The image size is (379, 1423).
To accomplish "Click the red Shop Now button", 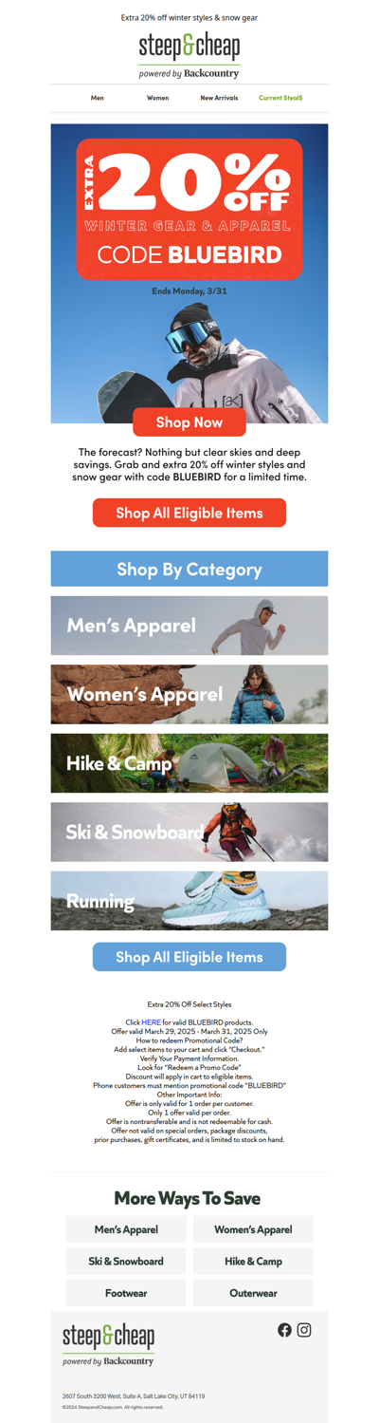I will 189,421.
